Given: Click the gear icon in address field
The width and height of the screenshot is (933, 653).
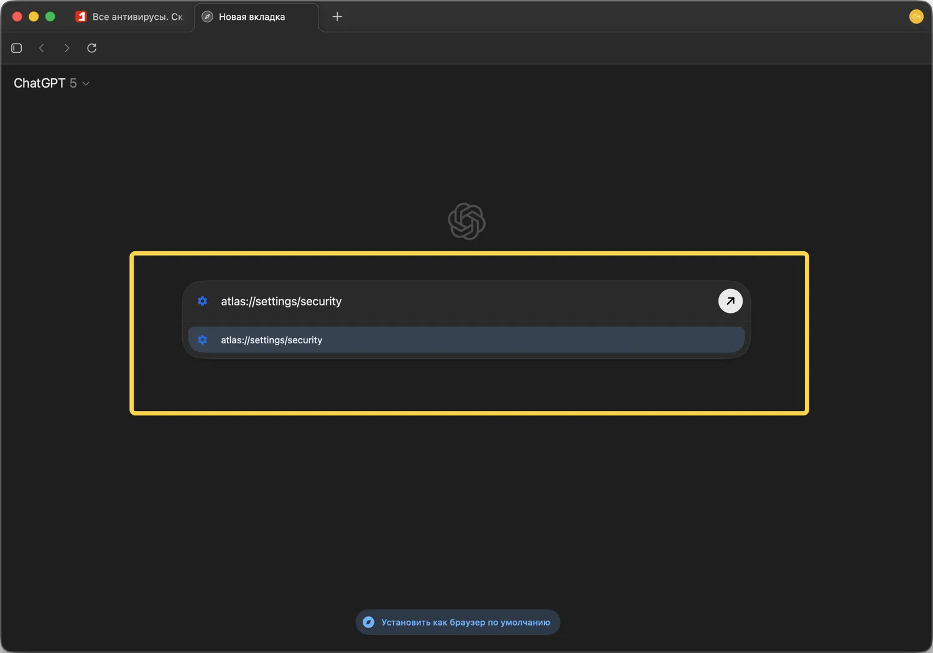Looking at the screenshot, I should coord(202,301).
